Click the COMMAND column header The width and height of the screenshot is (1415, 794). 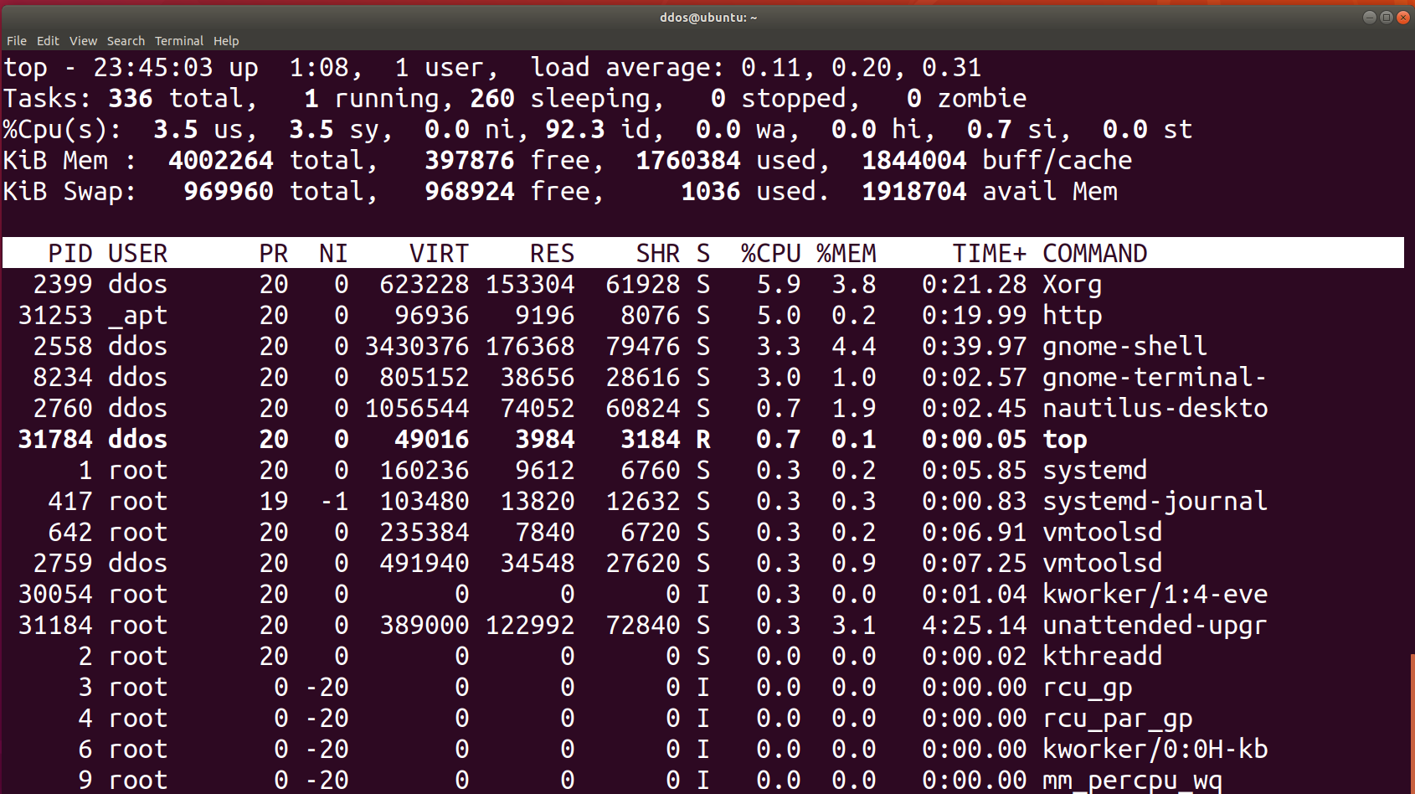click(1095, 253)
